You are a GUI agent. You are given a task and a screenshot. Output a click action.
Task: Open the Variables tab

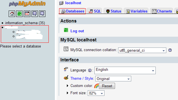click(x=136, y=11)
